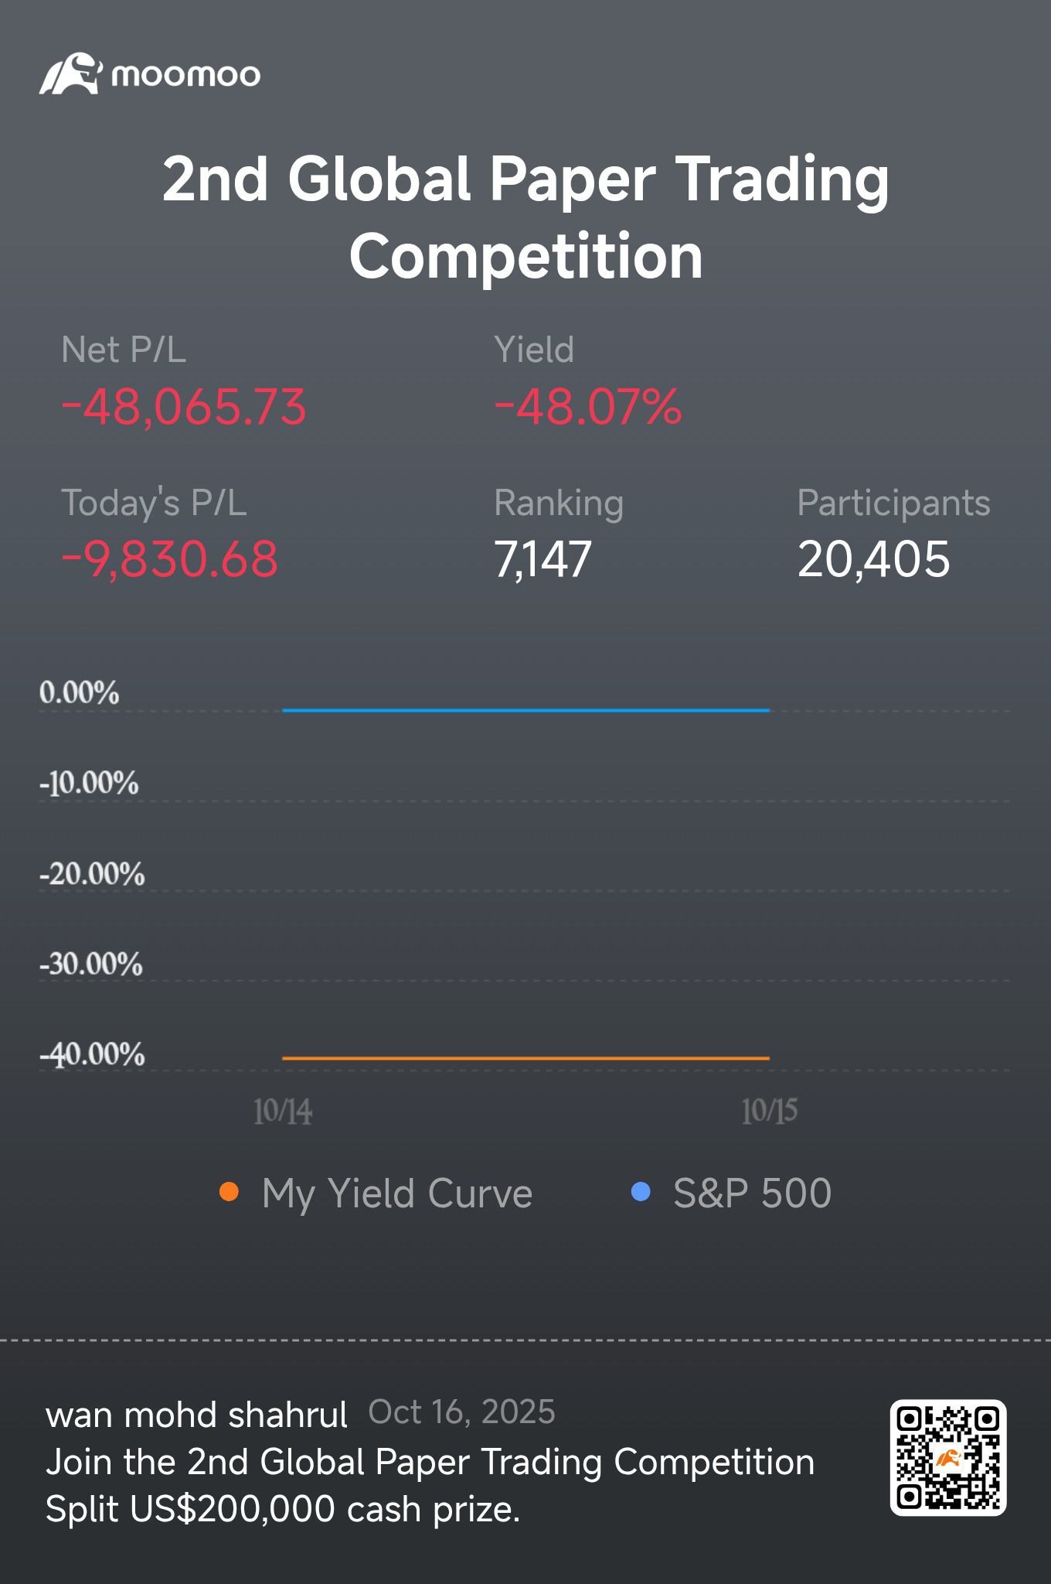Click the QR code in the footer
Viewport: 1051px width, 1584px height.
(x=947, y=1457)
